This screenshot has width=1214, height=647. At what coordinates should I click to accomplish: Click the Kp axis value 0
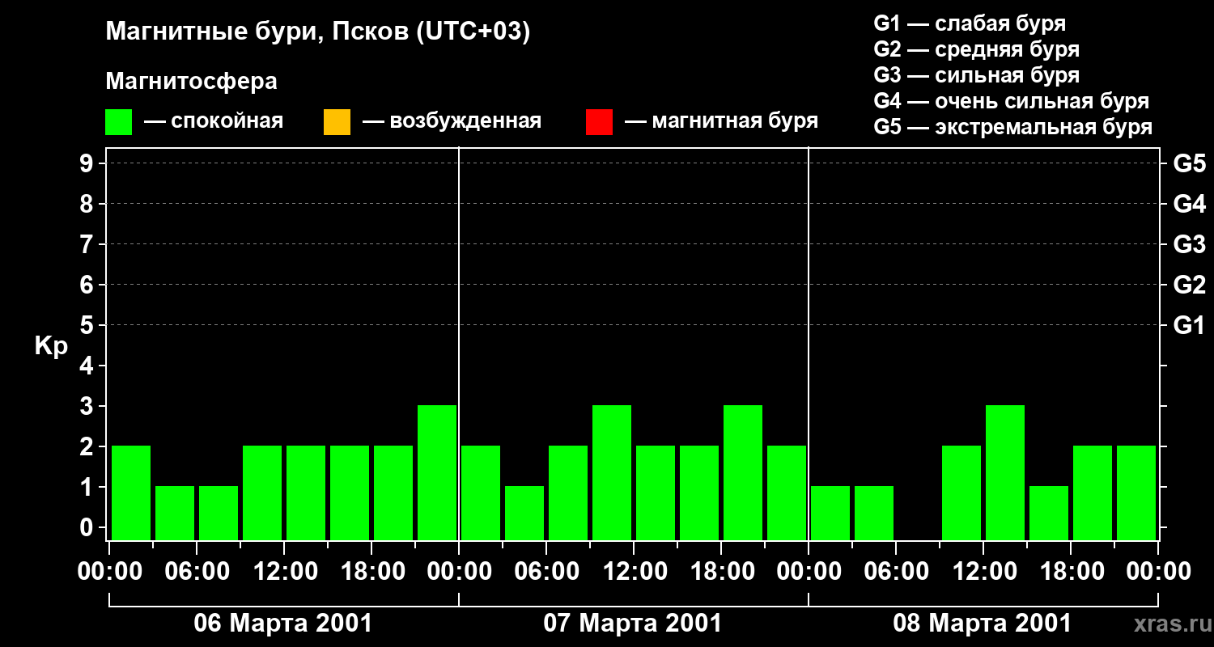pyautogui.click(x=88, y=527)
